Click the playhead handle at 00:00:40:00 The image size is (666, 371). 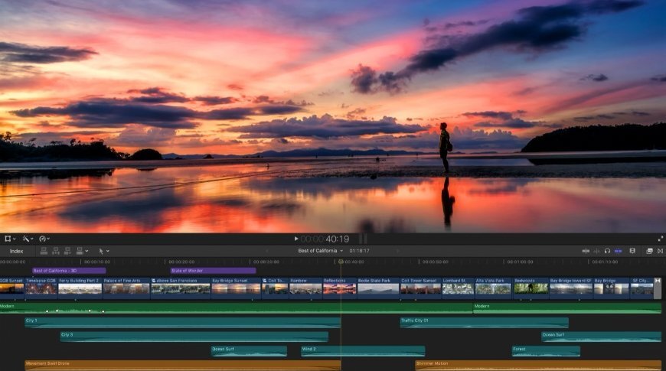(x=341, y=262)
